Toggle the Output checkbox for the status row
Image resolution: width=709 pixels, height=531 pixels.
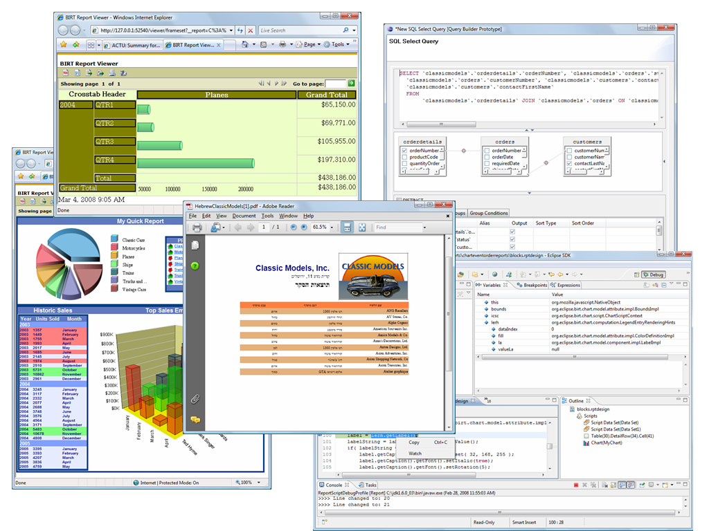(x=512, y=239)
